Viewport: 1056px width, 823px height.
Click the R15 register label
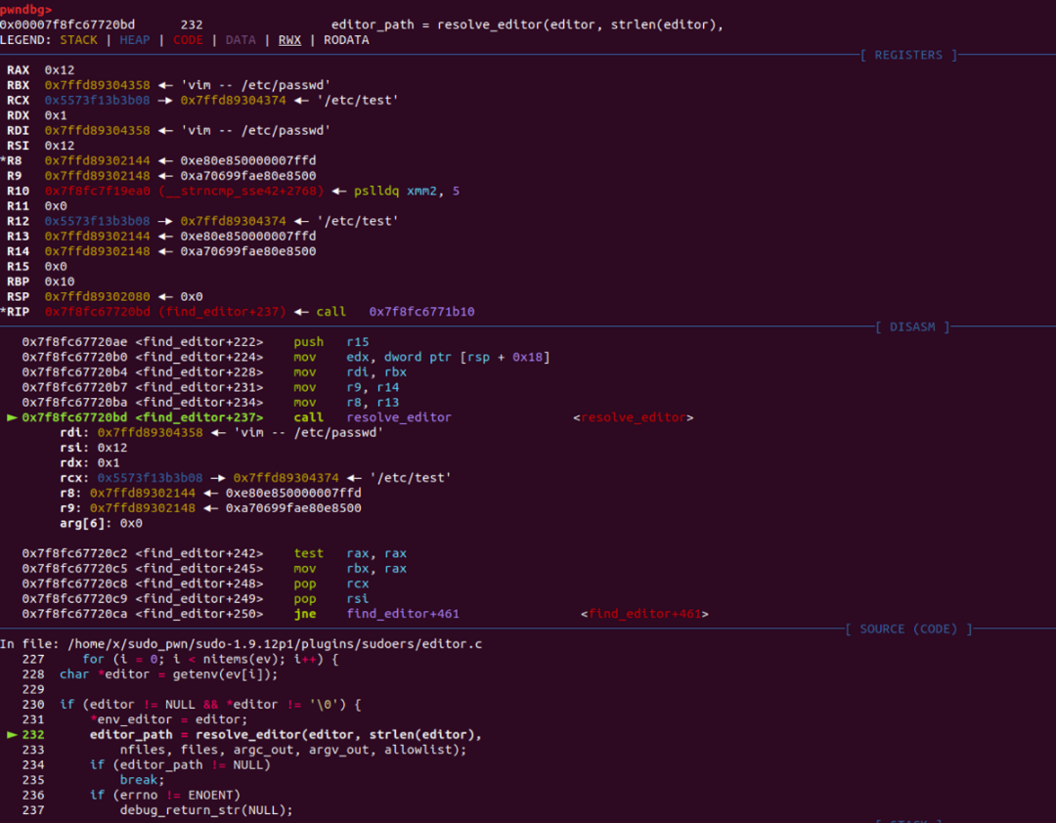(x=19, y=266)
